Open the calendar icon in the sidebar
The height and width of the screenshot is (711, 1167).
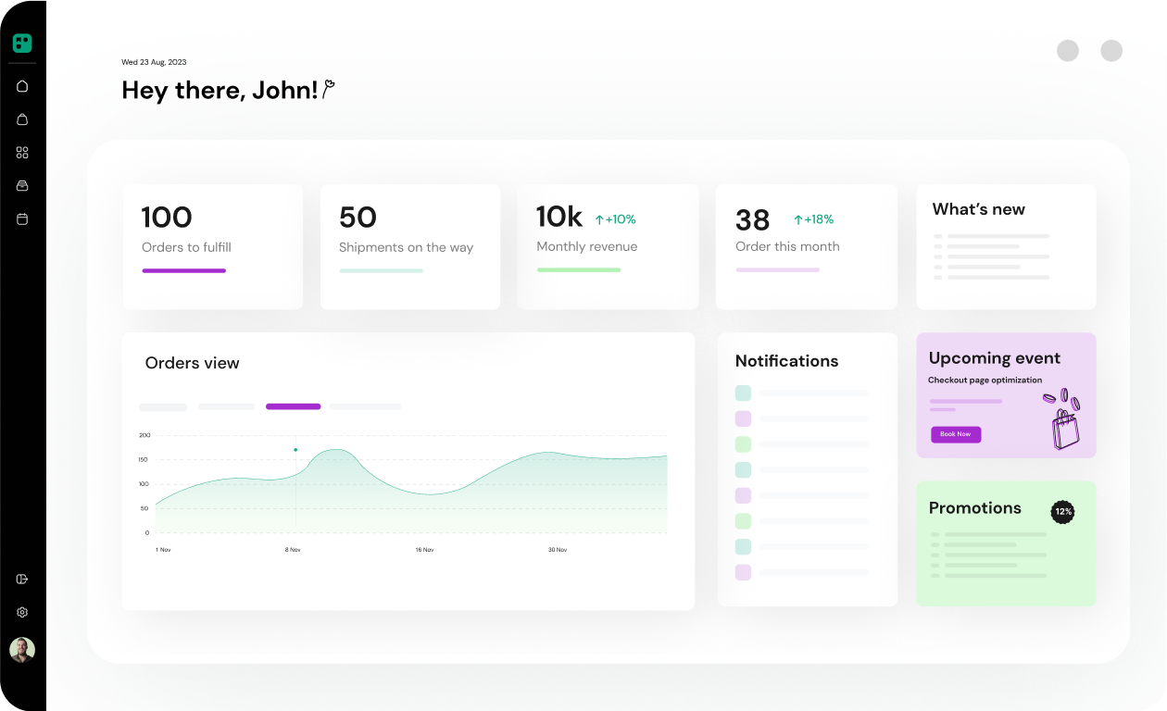pos(22,219)
